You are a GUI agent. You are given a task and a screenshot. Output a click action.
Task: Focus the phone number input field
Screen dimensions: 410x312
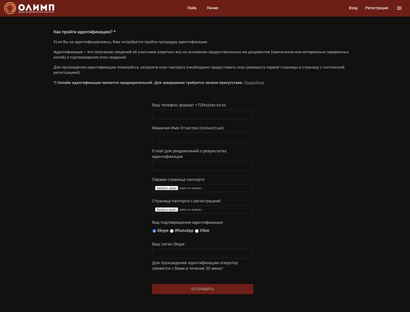click(x=202, y=114)
